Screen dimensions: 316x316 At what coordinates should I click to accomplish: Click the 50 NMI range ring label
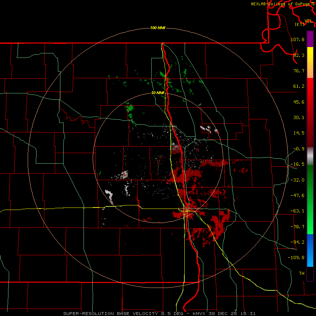[x=158, y=93]
